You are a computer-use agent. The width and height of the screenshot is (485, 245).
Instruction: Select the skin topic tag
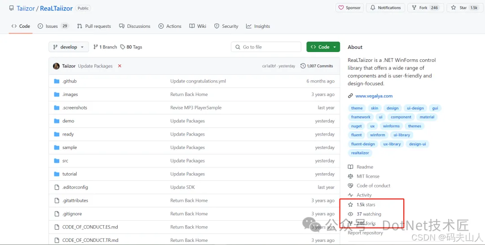(374, 108)
